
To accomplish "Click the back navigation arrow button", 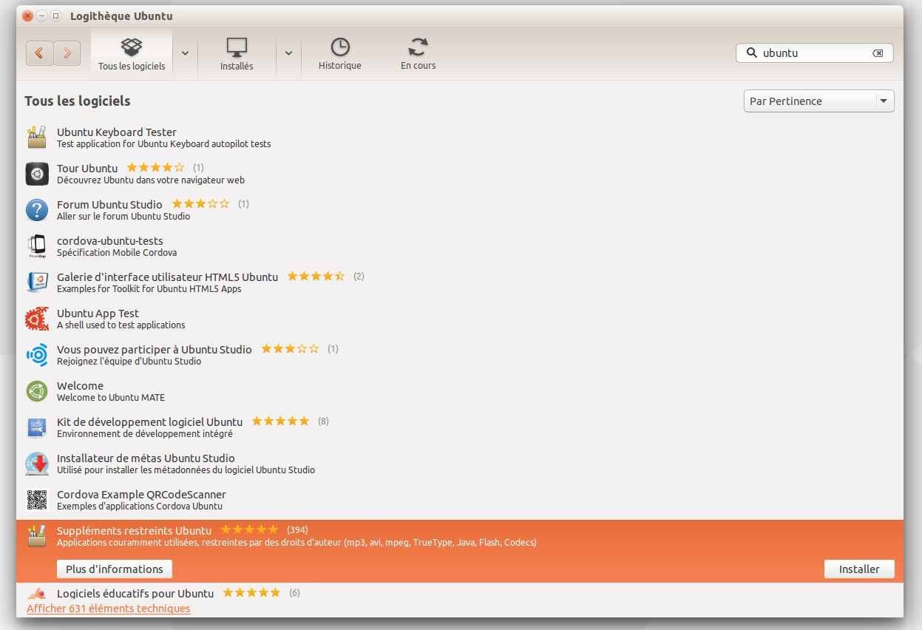I will point(39,53).
